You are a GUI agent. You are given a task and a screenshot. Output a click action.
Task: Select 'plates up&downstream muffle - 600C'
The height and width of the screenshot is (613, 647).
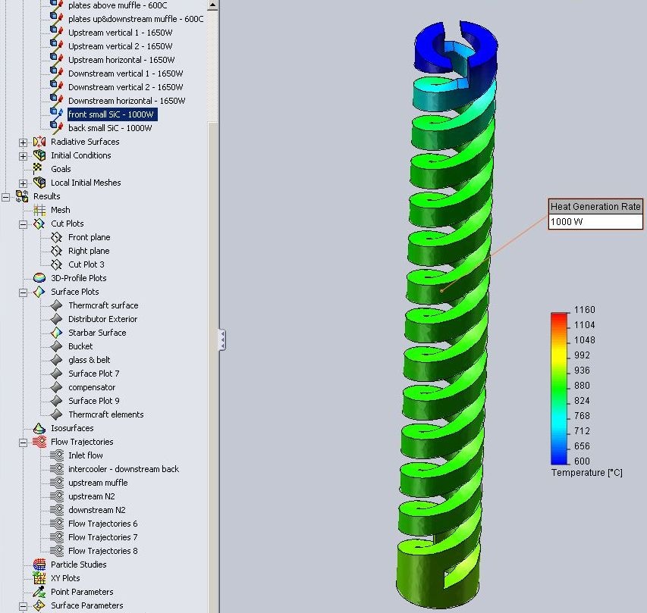(136, 19)
